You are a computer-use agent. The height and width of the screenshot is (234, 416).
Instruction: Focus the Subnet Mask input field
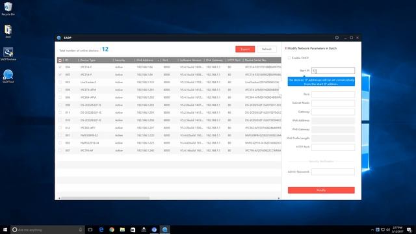click(x=333, y=103)
